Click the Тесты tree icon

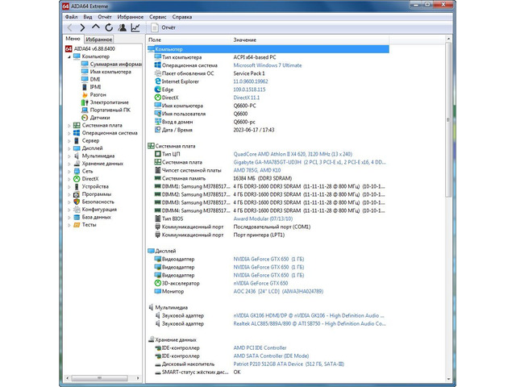pos(77,225)
